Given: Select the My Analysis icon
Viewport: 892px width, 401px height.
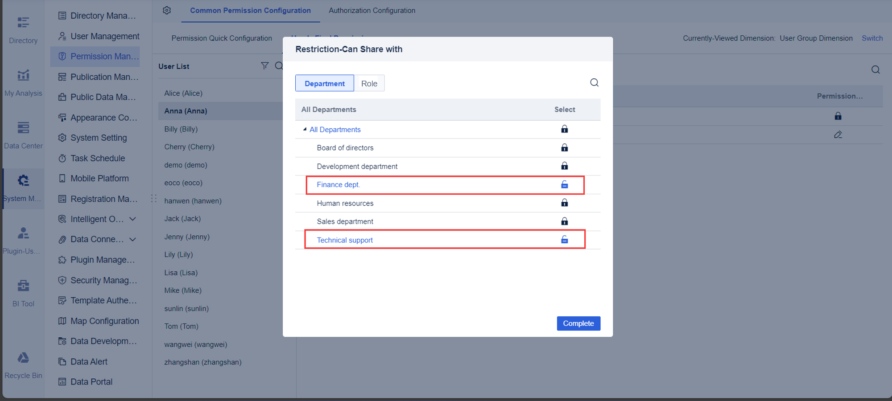Looking at the screenshot, I should point(23,80).
